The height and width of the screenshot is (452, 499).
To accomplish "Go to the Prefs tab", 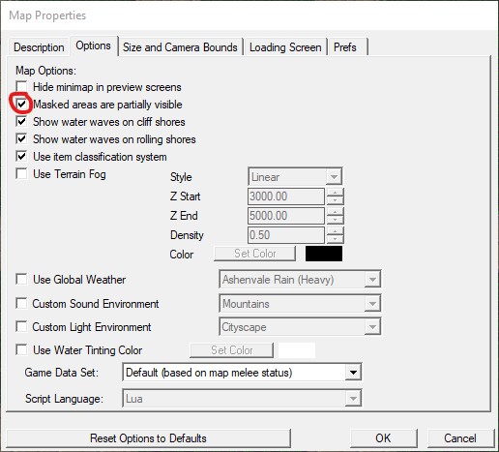I will (x=345, y=47).
